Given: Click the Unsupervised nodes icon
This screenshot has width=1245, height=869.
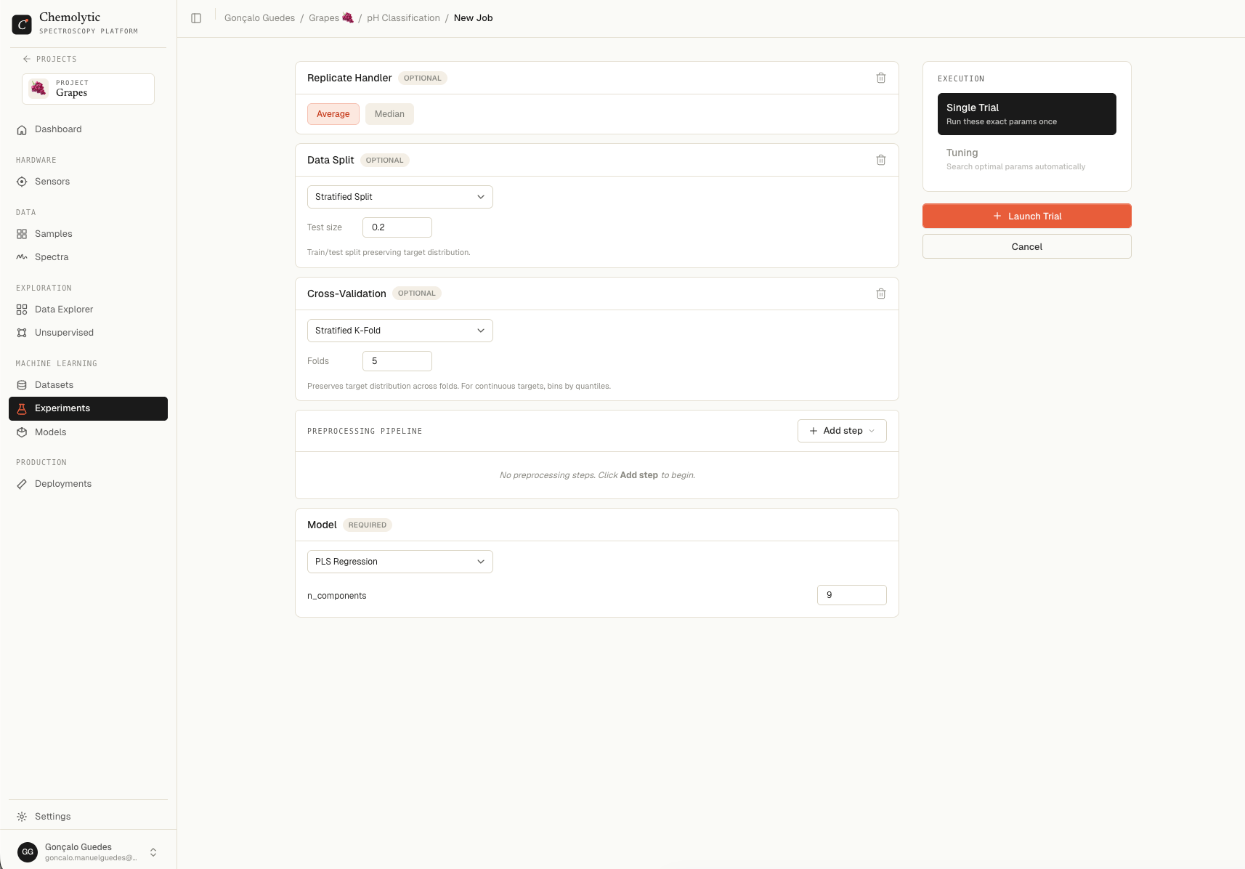Looking at the screenshot, I should point(22,333).
